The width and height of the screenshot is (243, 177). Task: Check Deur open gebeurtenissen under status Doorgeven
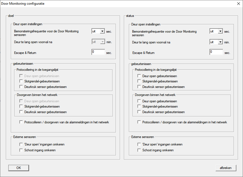point(139,101)
